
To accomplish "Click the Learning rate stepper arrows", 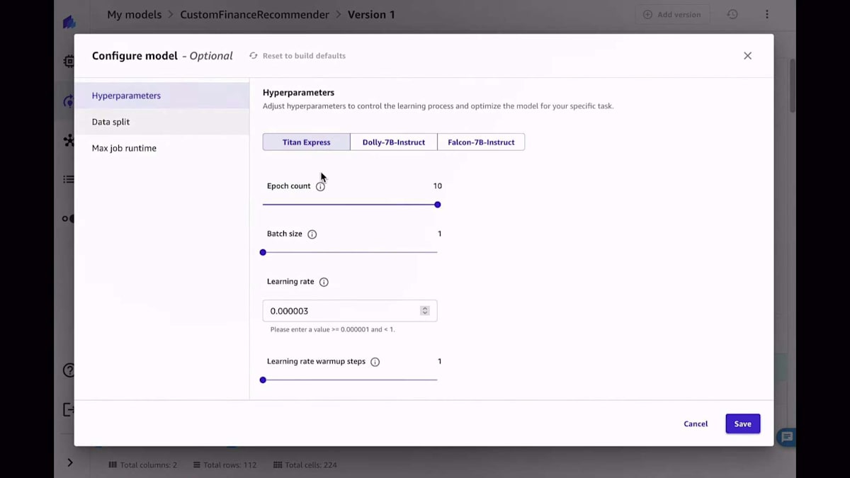I will pos(425,311).
